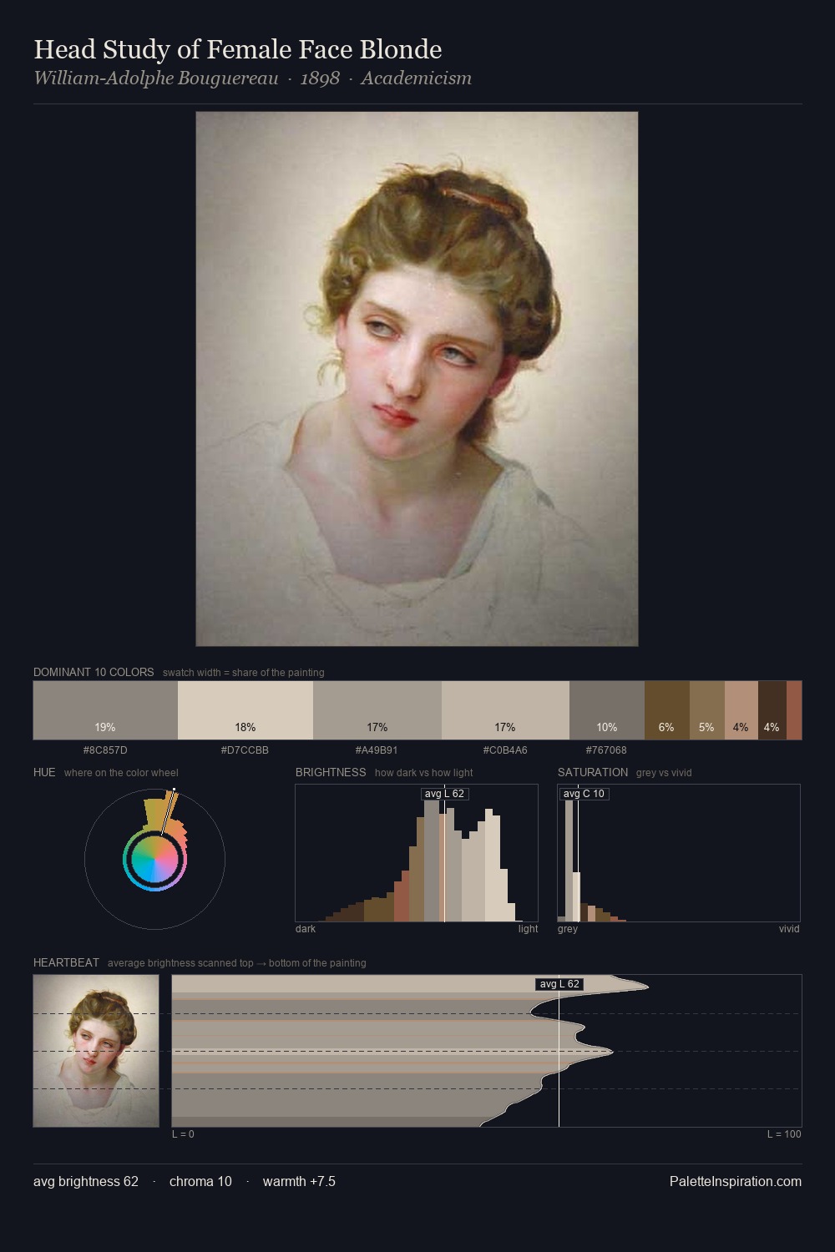
Task: Click the 'dark' axis label under Brightness
Action: 306,929
